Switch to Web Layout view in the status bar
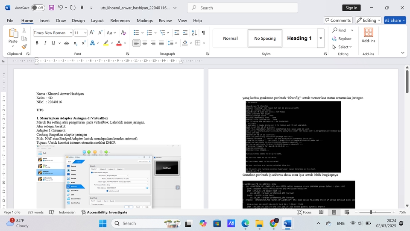The height and width of the screenshot is (231, 410). click(x=347, y=212)
